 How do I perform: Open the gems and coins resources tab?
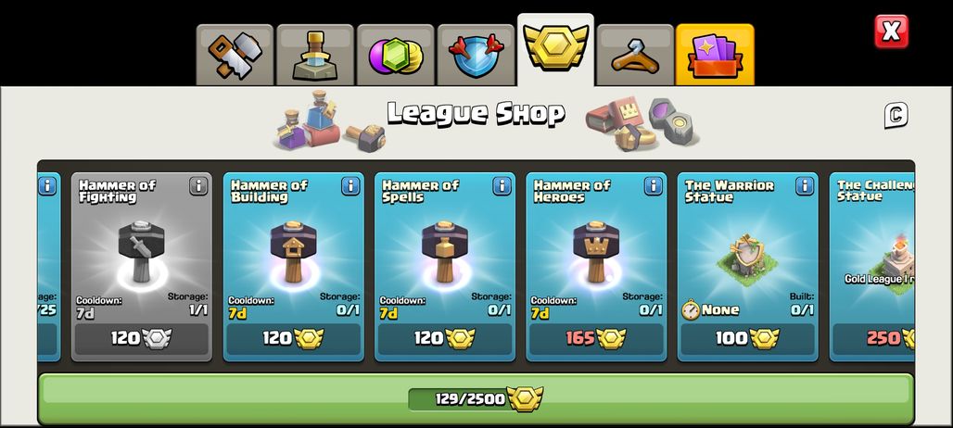pos(395,55)
